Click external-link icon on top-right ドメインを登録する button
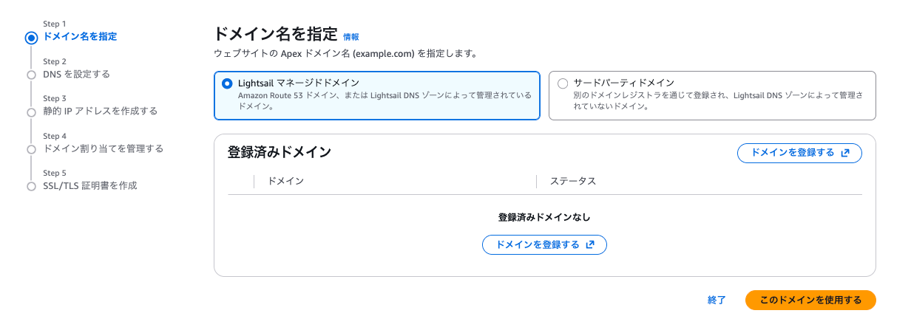Screen dimensions: 911x333 point(846,153)
